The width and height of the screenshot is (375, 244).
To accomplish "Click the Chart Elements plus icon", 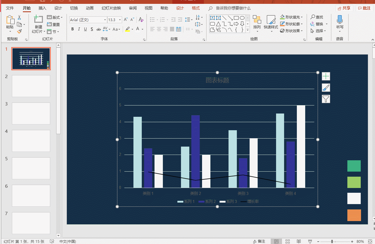I will [326, 76].
